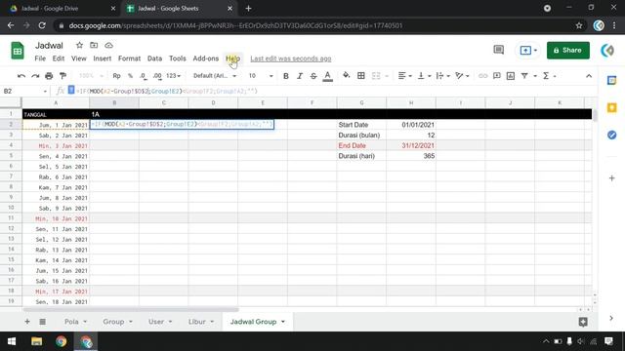This screenshot has height=351, width=625.
Task: Open the fill color picker
Action: [347, 76]
